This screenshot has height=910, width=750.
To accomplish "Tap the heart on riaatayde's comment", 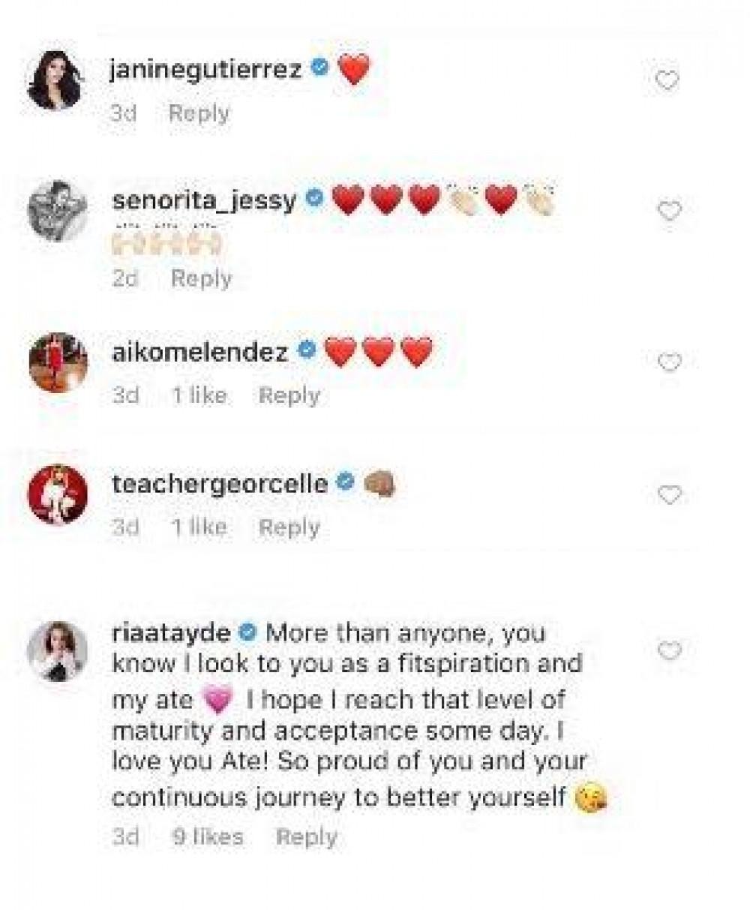I will pyautogui.click(x=668, y=650).
